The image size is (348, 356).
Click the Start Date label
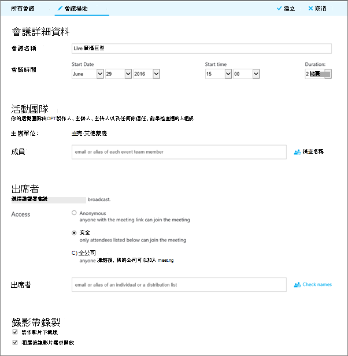(83, 65)
